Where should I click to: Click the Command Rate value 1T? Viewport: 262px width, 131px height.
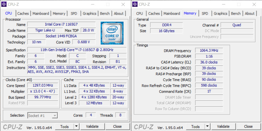[209, 91]
